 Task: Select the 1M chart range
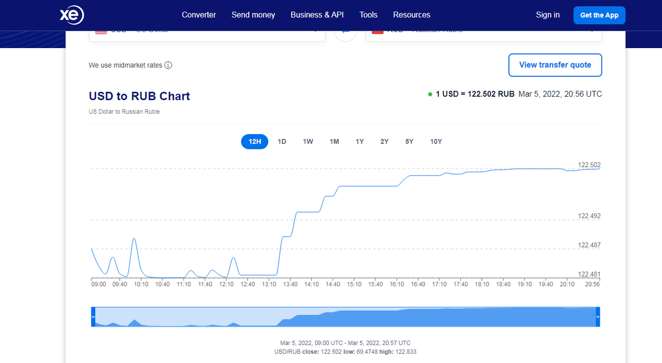click(334, 142)
